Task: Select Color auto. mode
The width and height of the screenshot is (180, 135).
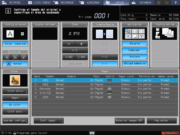Action: pyautogui.click(x=15, y=112)
